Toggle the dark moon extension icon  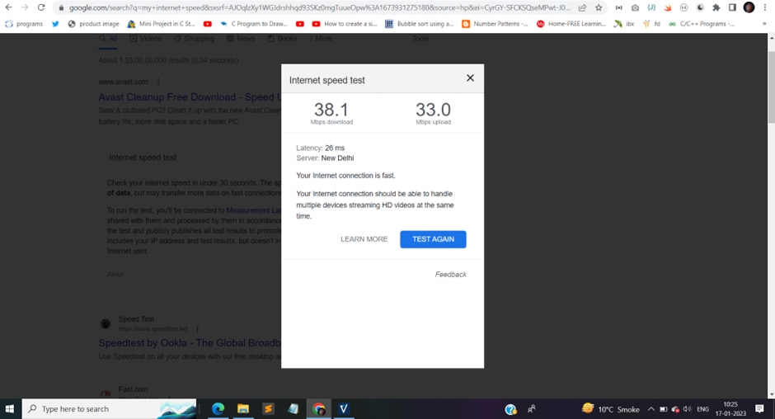coord(700,8)
